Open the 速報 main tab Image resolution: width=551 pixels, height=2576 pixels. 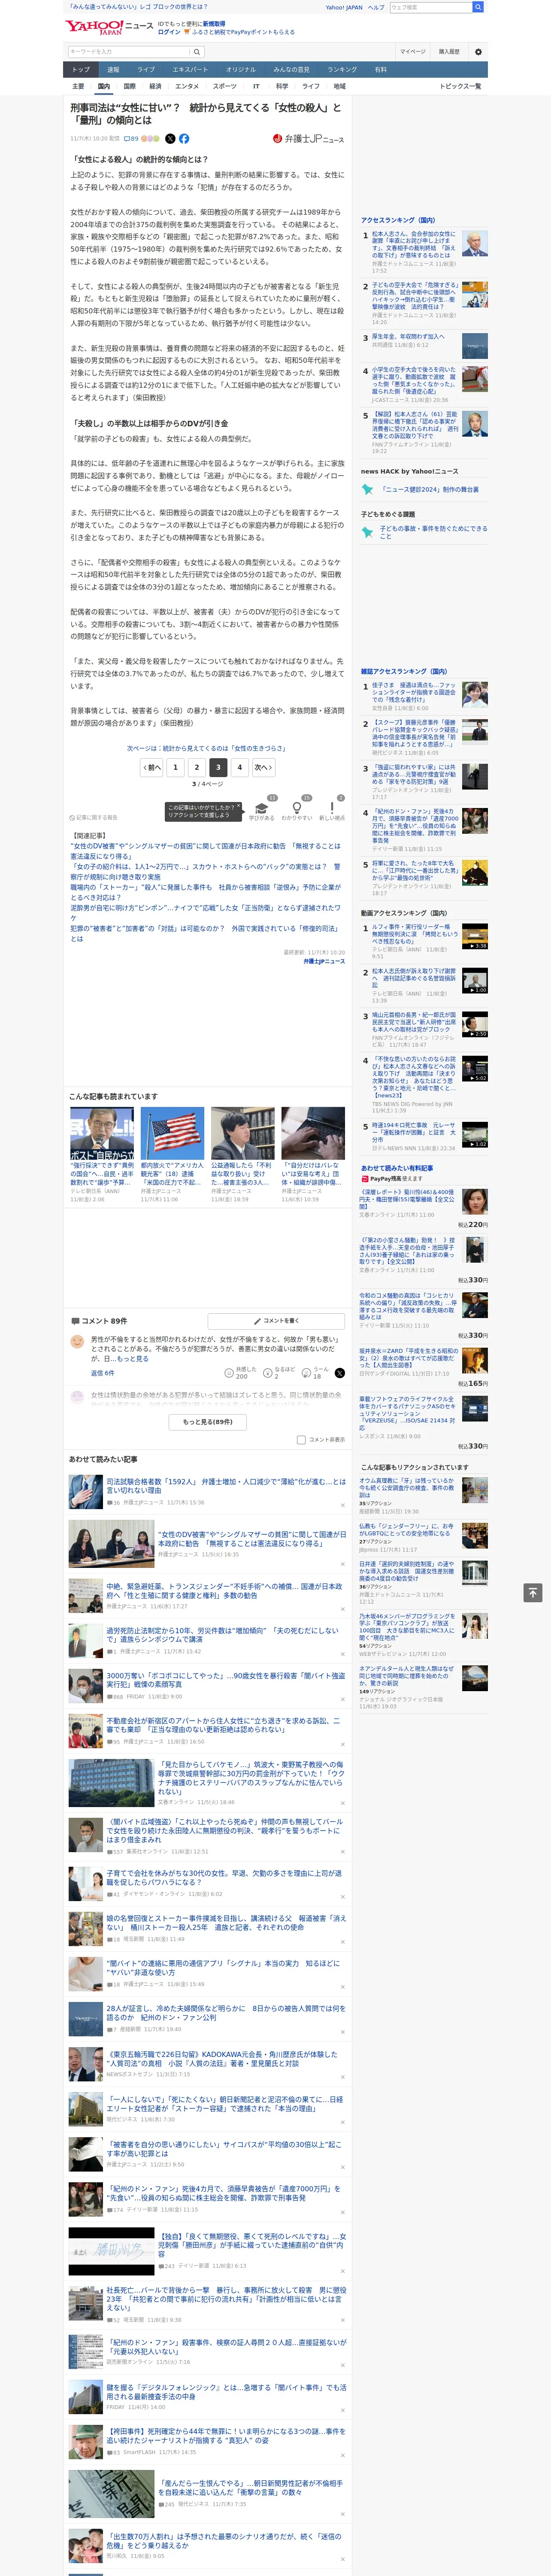click(113, 70)
